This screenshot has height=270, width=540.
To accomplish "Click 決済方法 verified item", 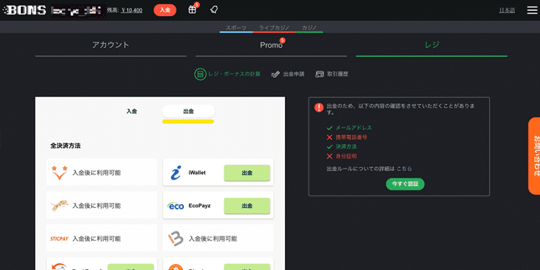I will coord(346,147).
